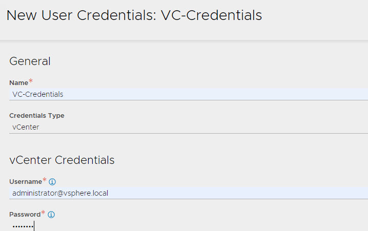Click the red asterisk beside Username
368x231 pixels.
click(44, 180)
